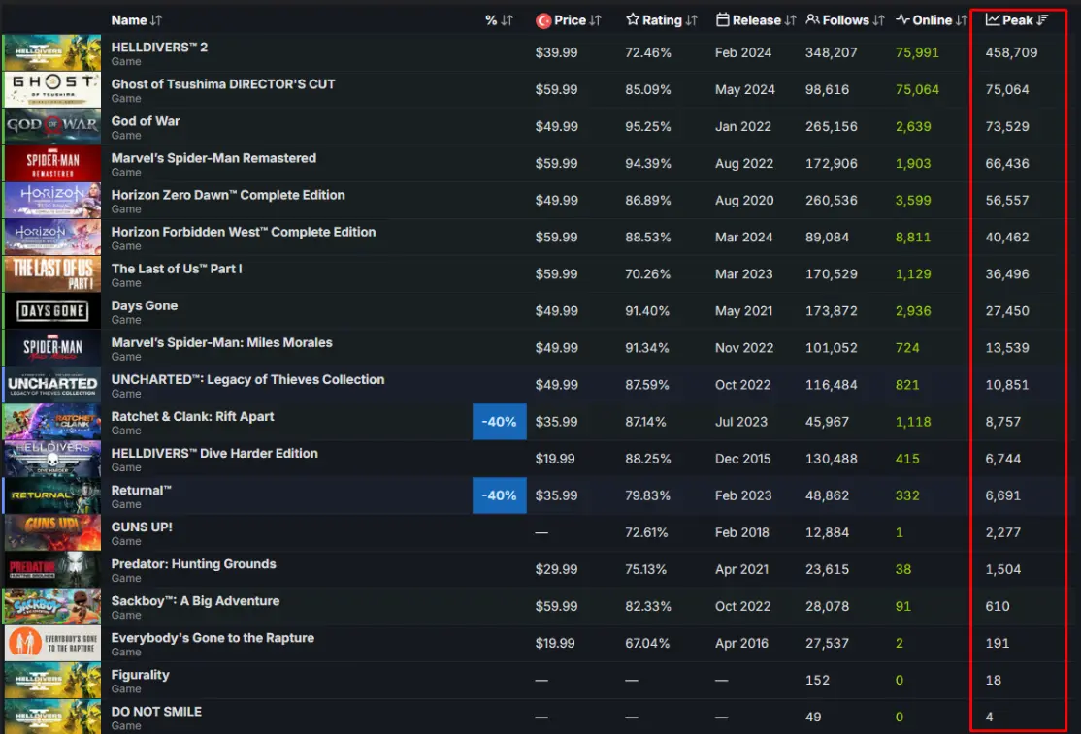Sort by the % discount column header

click(499, 20)
